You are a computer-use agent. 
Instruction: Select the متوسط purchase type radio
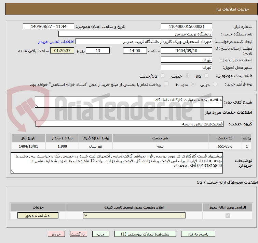click(x=193, y=84)
